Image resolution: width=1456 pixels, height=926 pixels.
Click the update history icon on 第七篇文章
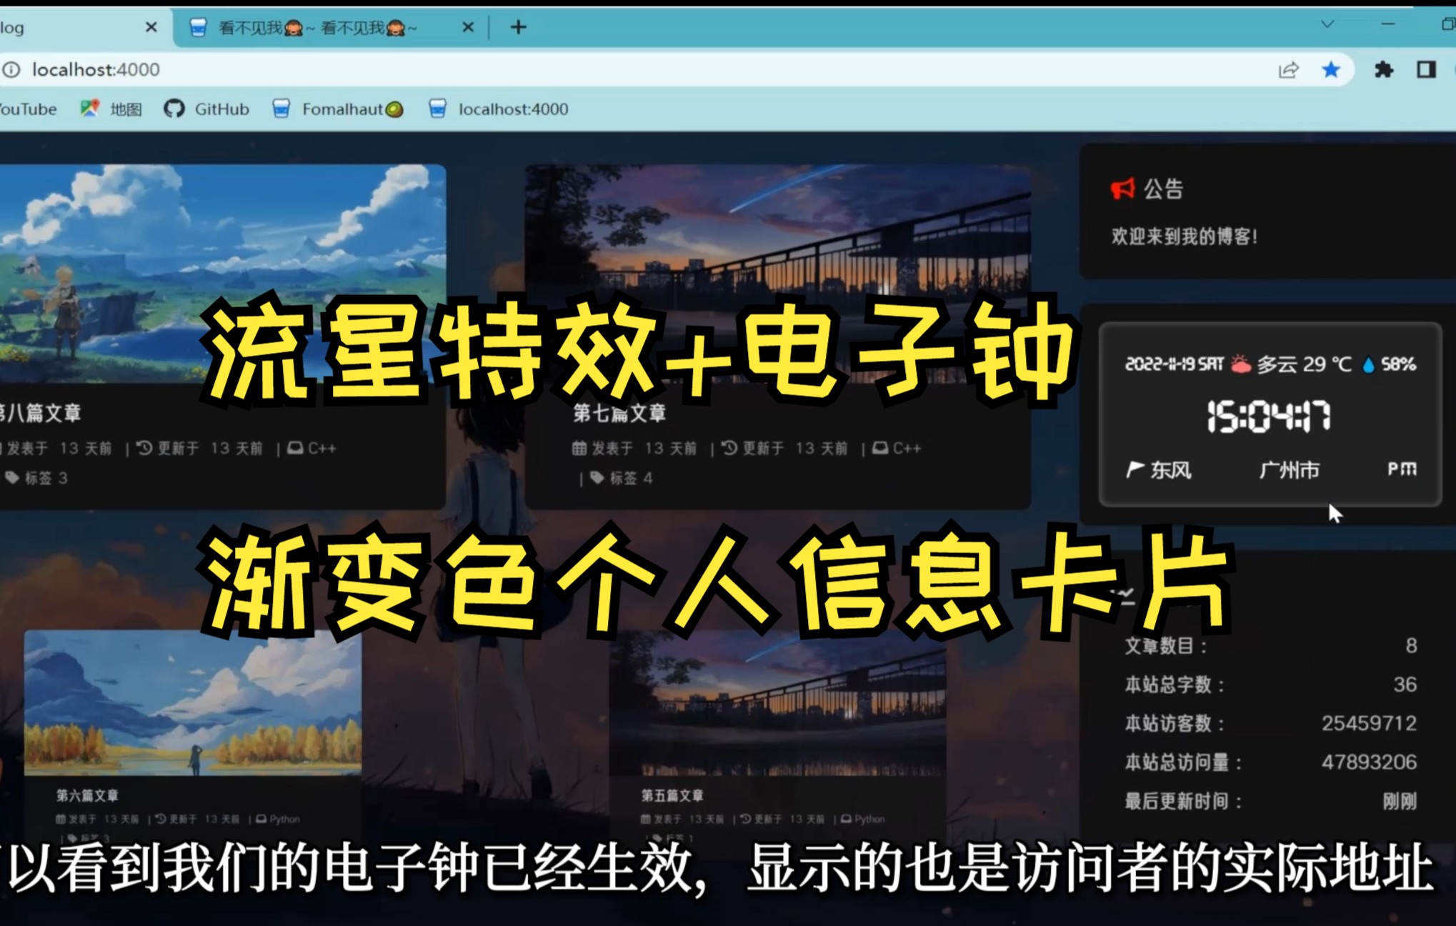pos(729,448)
